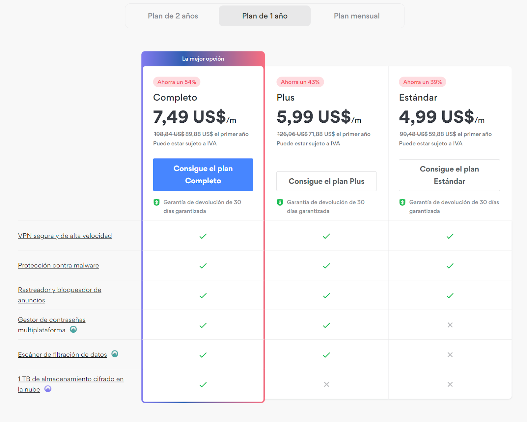
Task: Click teal icon beside Gestor de contraseñas multiplataforma
Action: pos(73,329)
